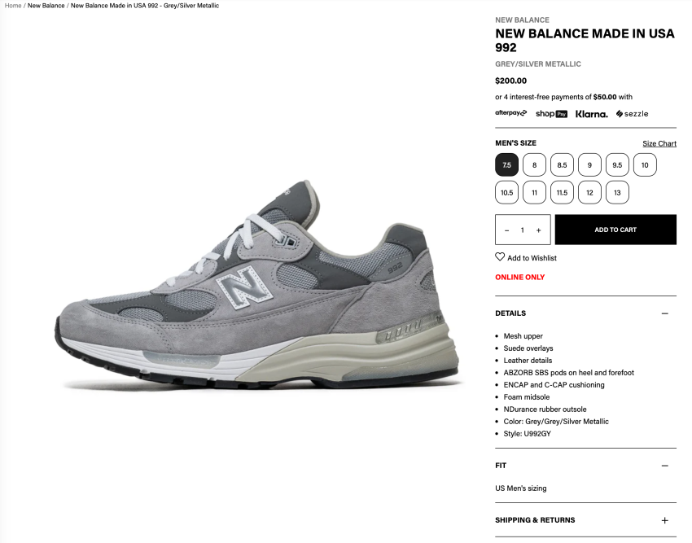Select men's size 9.5
Image resolution: width=692 pixels, height=543 pixels.
tap(617, 165)
